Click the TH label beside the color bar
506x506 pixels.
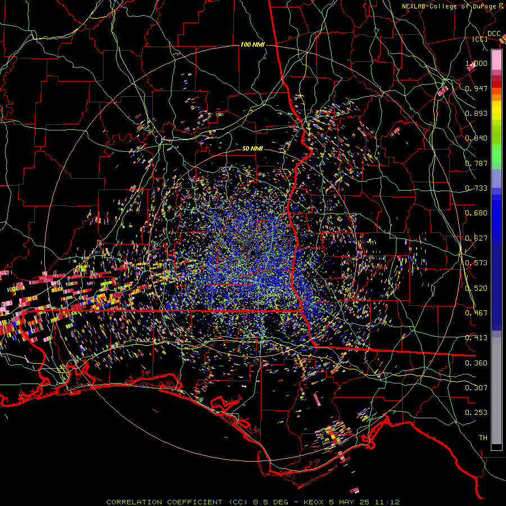pos(483,438)
